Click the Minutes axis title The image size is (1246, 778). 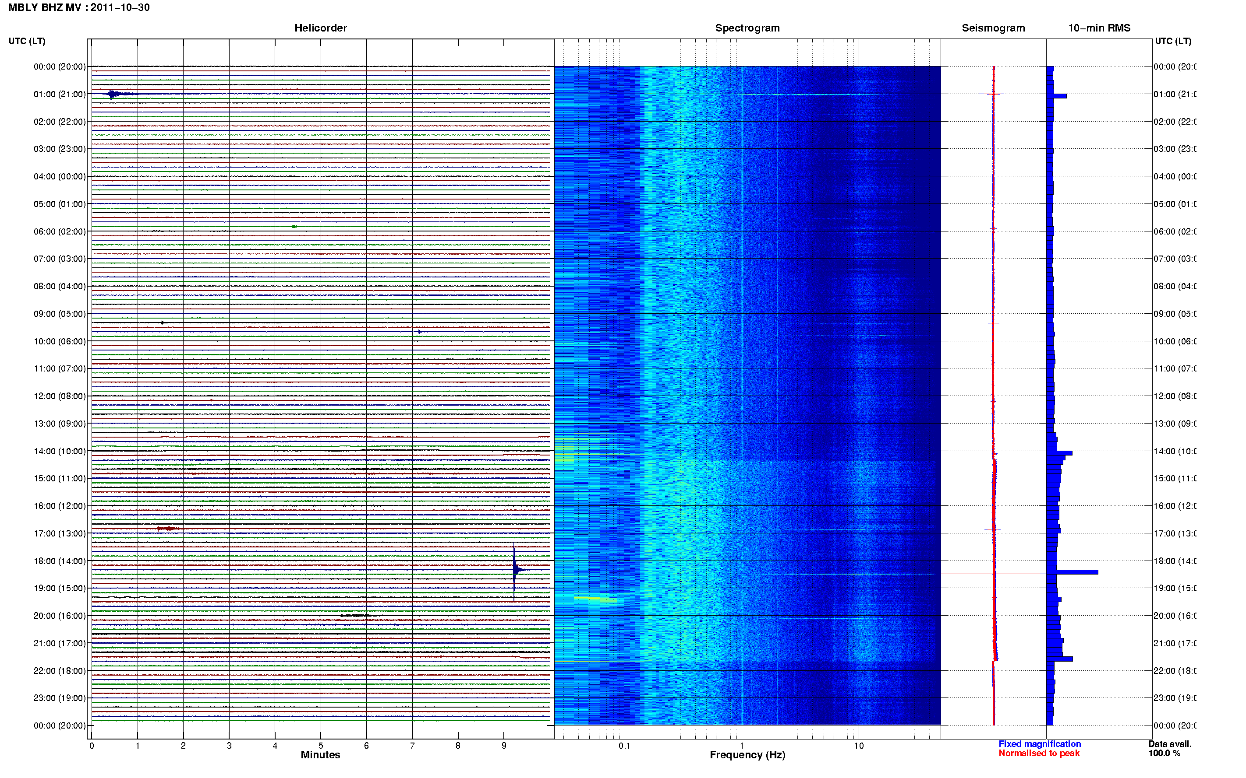point(320,755)
